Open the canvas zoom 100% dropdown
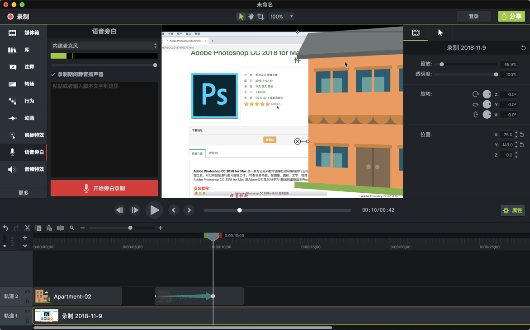The image size is (530, 330). point(281,16)
